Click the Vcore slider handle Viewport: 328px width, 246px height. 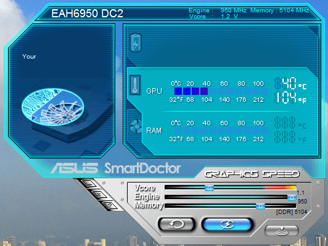(209, 187)
